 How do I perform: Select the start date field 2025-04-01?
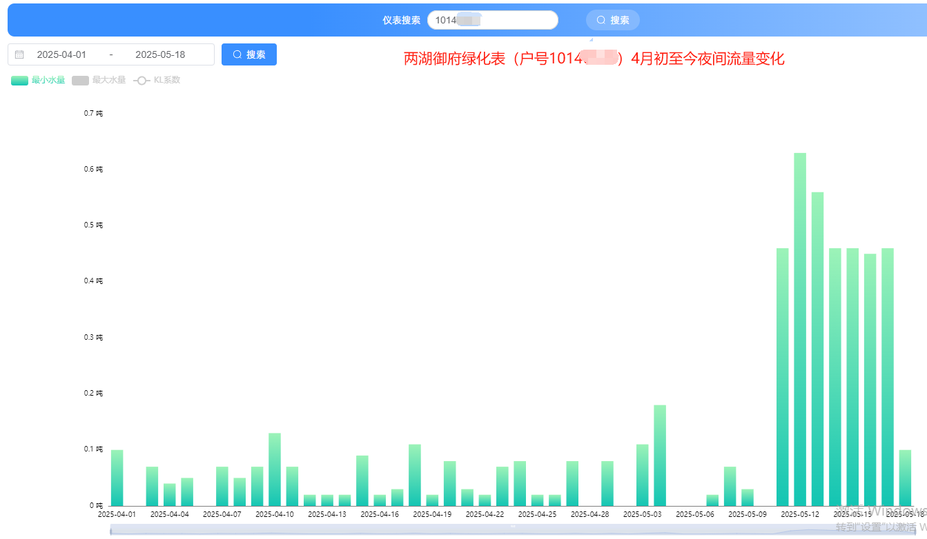tap(61, 54)
